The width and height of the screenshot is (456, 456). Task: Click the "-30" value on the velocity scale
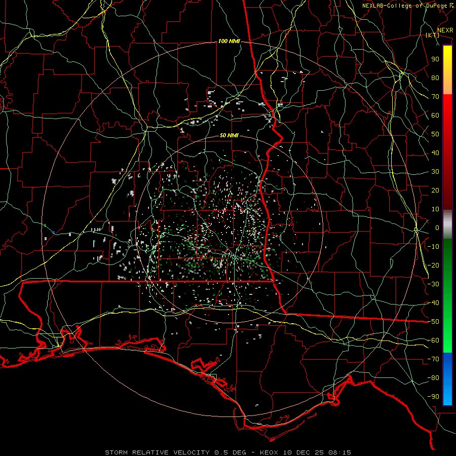(433, 284)
